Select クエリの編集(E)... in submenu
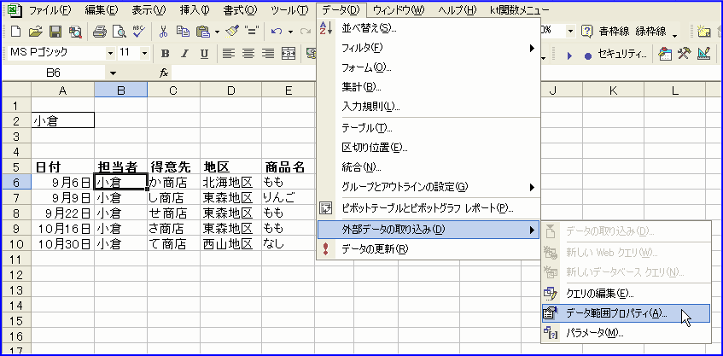This screenshot has height=356, width=723. pyautogui.click(x=626, y=294)
